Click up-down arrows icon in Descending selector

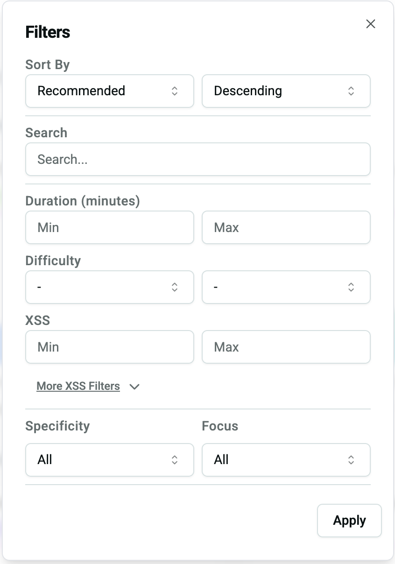point(351,91)
